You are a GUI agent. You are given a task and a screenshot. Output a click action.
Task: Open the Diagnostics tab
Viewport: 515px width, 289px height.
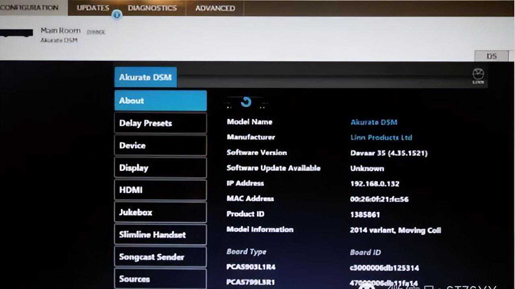coord(152,8)
